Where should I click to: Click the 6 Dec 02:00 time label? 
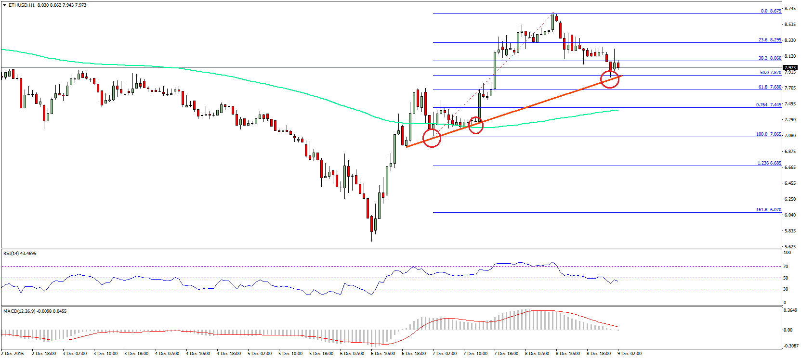click(x=352, y=354)
